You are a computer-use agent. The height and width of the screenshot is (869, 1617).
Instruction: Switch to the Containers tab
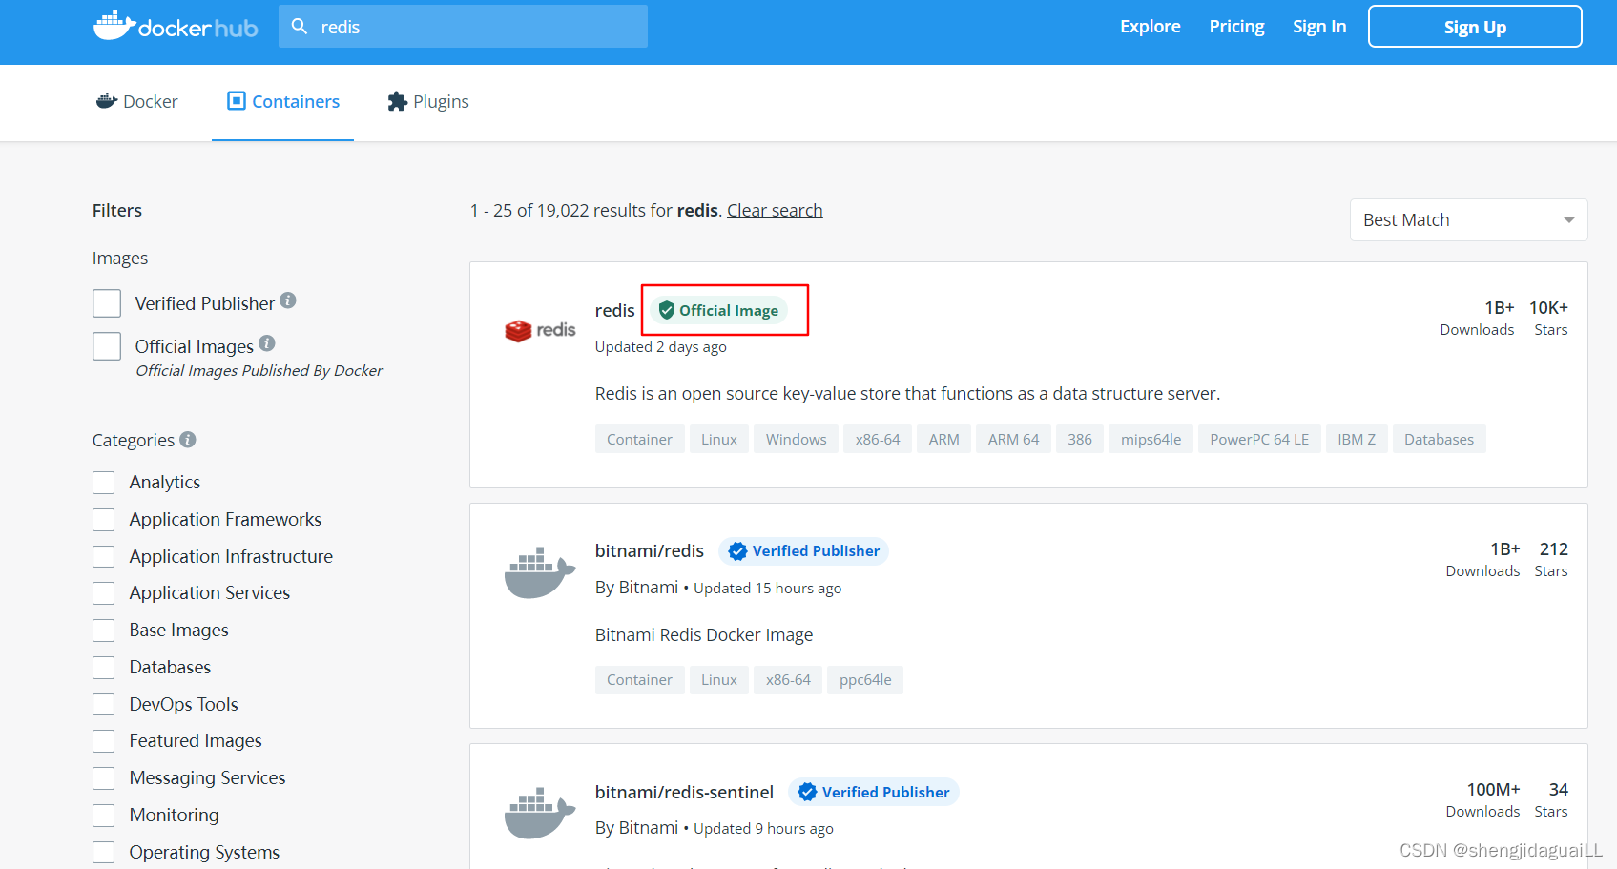click(283, 101)
